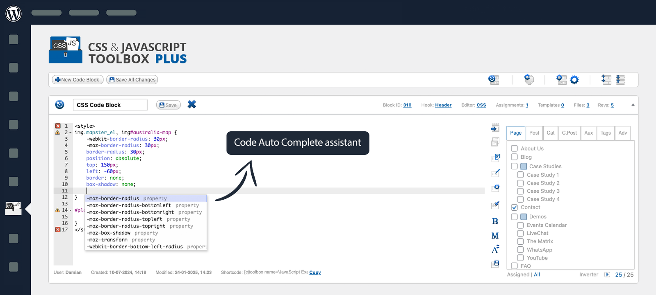Open the Block ID 310 link
The image size is (656, 295).
coord(407,105)
